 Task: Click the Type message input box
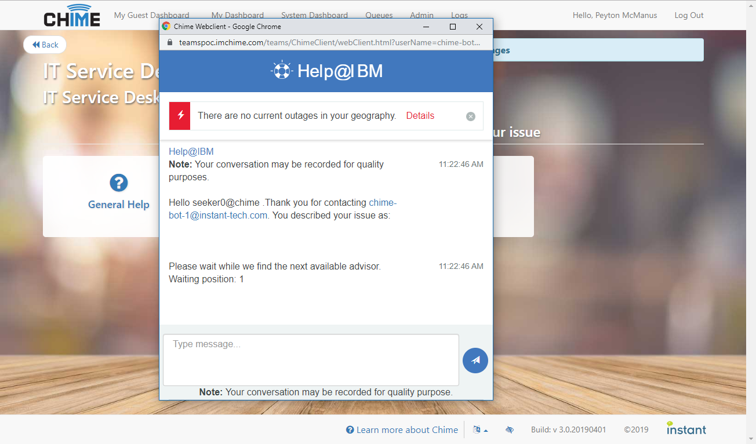pos(311,360)
